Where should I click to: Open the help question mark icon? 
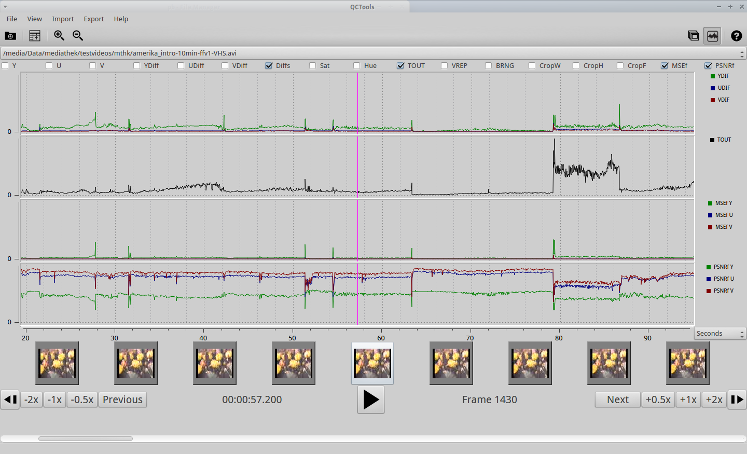coord(736,36)
